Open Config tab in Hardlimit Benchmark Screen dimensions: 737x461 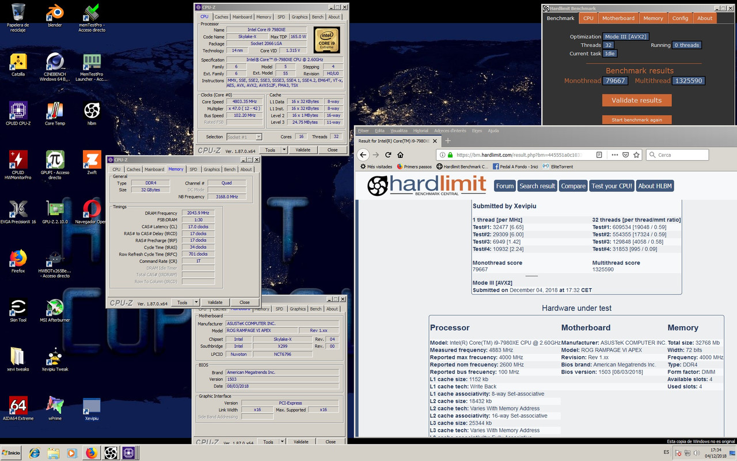pos(680,18)
